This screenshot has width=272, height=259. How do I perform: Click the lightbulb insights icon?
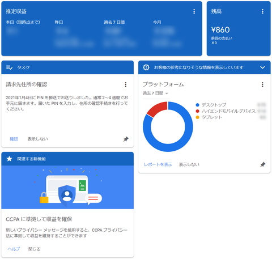point(146,67)
